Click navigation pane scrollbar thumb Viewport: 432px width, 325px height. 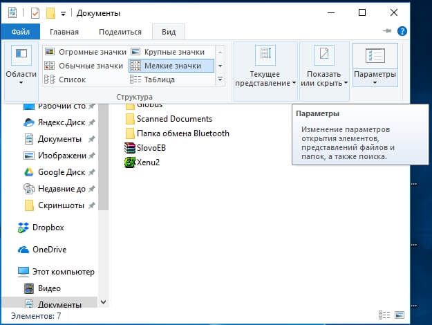click(x=103, y=157)
